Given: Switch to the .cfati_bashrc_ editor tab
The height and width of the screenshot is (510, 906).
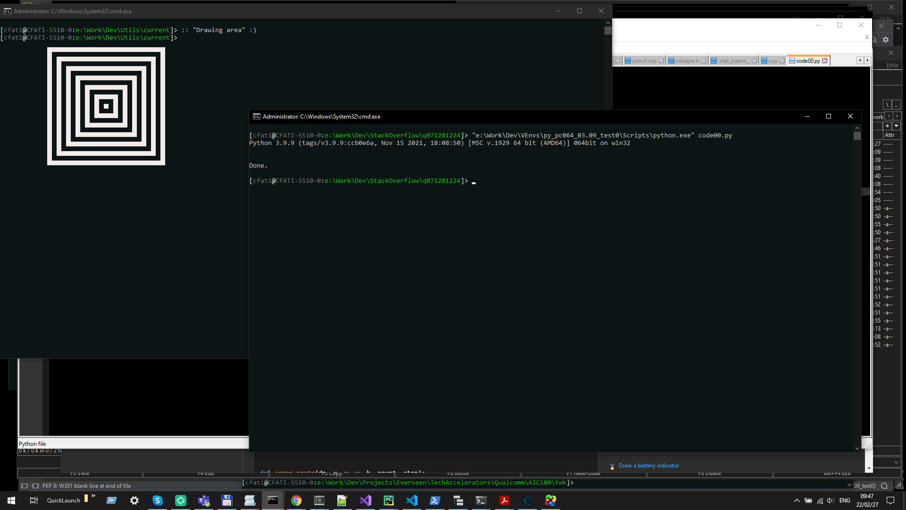Looking at the screenshot, I should (x=733, y=61).
